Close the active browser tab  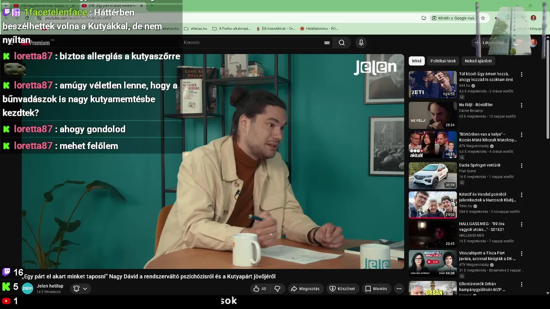pos(141,6)
